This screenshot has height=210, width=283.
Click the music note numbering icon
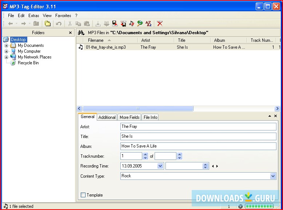(132, 24)
